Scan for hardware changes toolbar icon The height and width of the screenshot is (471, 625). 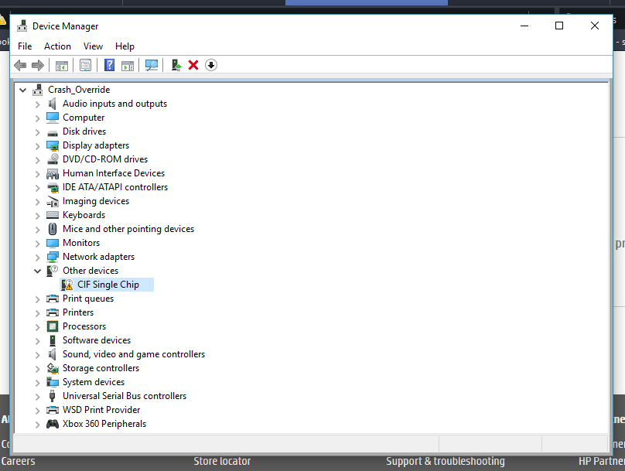(x=152, y=65)
